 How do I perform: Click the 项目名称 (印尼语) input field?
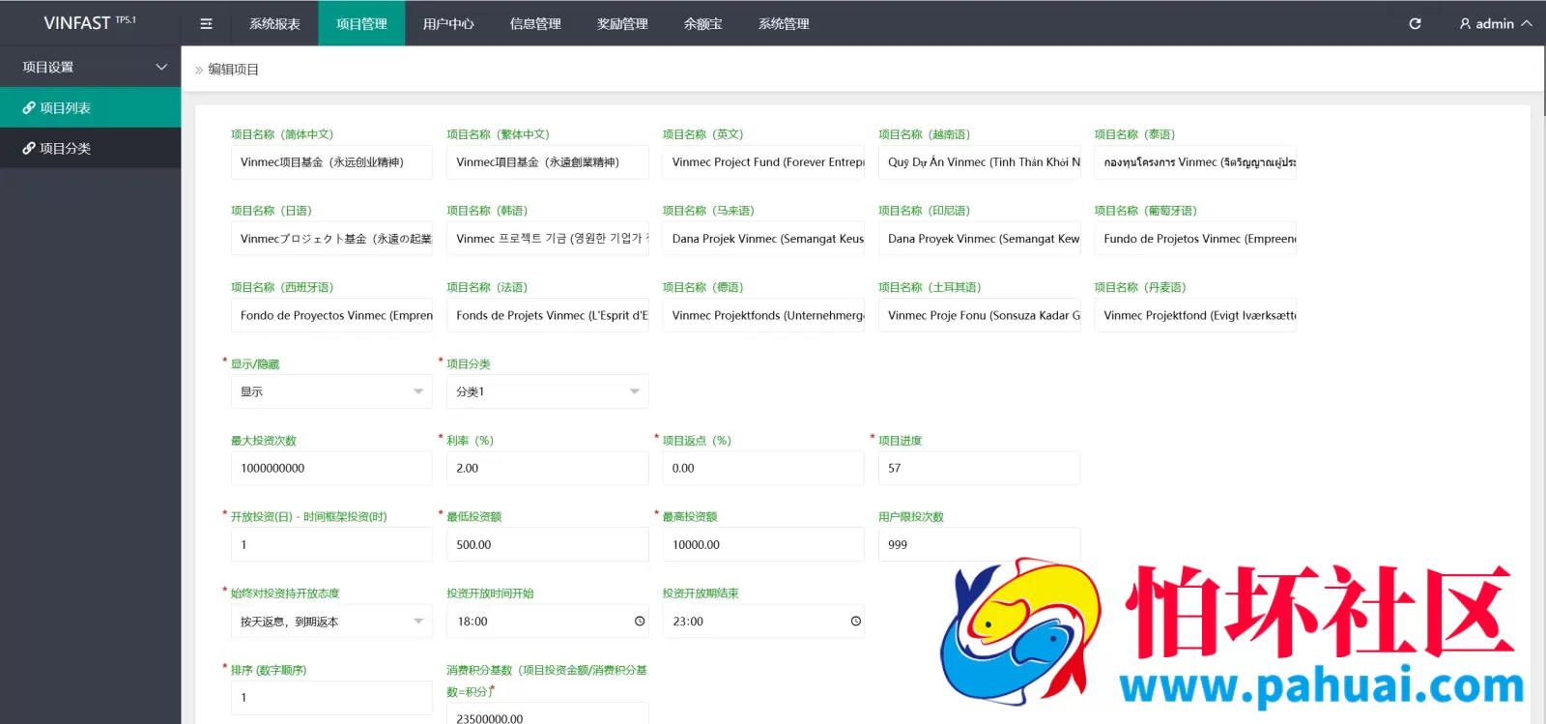[979, 239]
